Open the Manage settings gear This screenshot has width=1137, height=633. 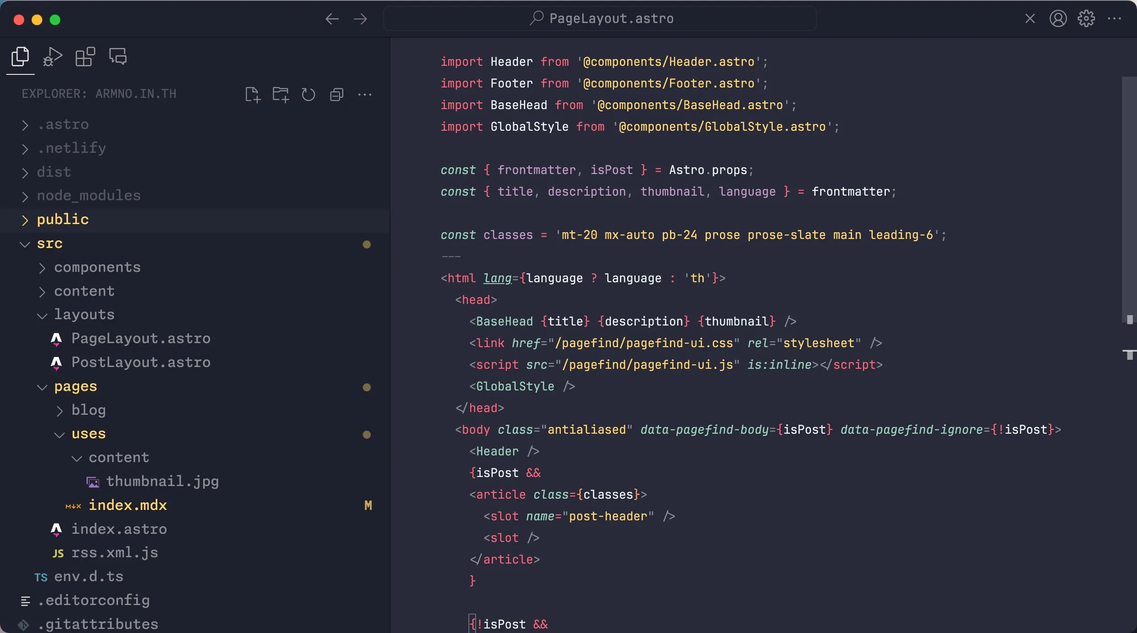pos(1086,19)
